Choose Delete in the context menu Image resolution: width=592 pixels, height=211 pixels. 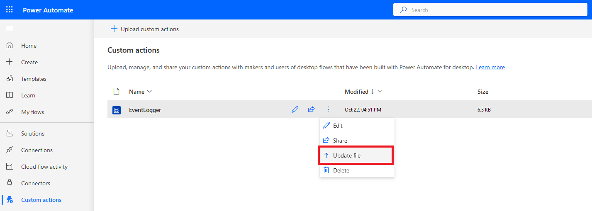click(341, 170)
